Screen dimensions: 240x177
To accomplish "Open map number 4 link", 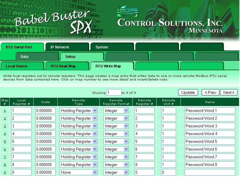I will click(x=5, y=134).
